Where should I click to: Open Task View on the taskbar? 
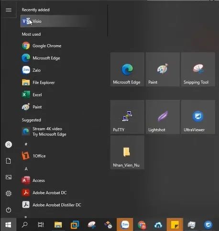point(41,225)
